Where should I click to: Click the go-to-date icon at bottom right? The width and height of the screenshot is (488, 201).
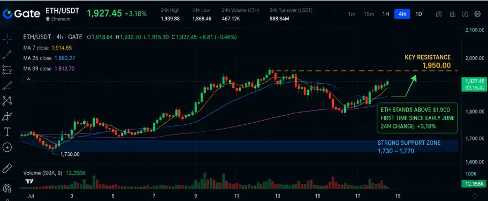[475, 196]
